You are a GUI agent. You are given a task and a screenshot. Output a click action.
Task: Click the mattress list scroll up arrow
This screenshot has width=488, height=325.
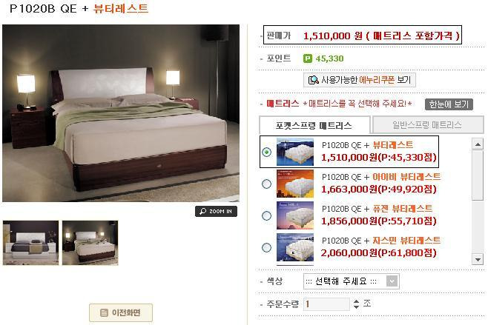tap(478, 144)
